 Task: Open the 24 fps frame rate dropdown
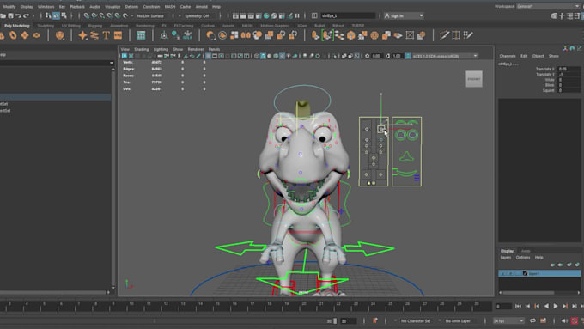coord(508,320)
